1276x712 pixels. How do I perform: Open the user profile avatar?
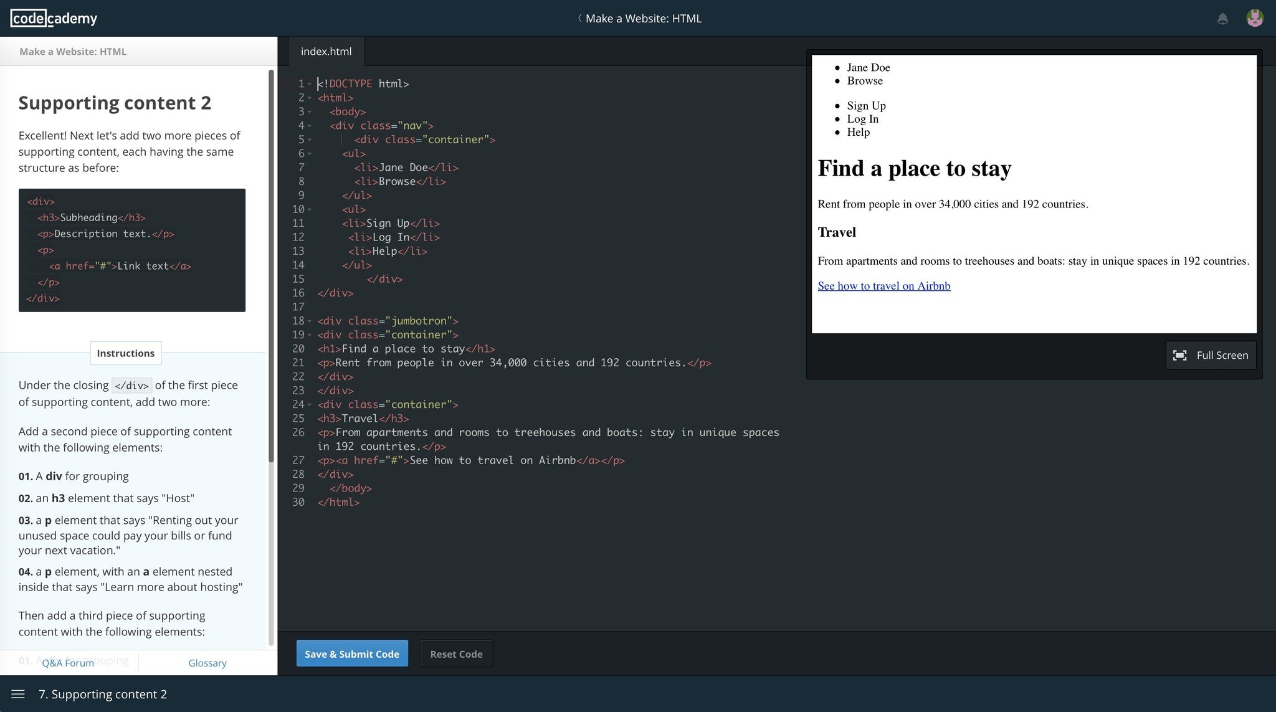1254,18
